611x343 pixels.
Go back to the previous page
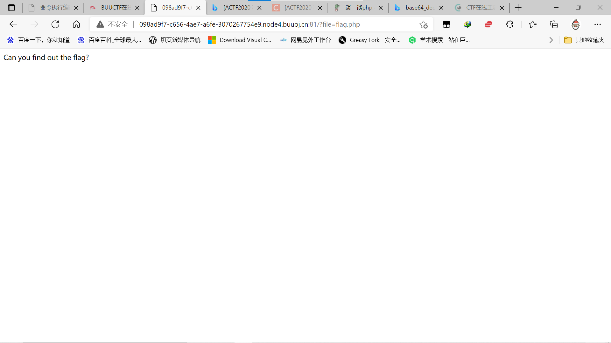click(13, 24)
